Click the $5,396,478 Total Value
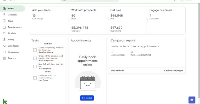Viewport: 200px width, 104px height. (x=80, y=28)
